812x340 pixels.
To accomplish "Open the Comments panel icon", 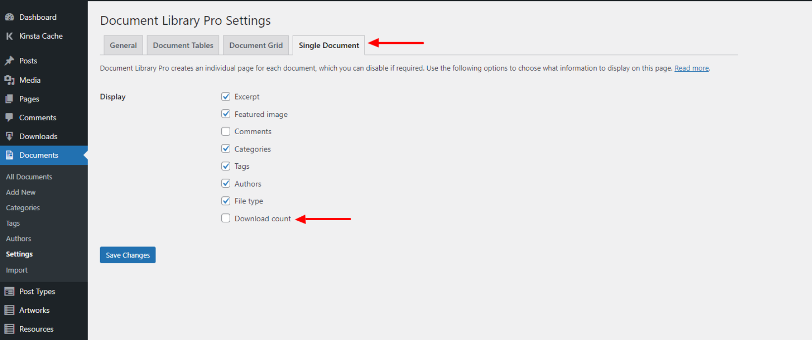I will point(9,117).
